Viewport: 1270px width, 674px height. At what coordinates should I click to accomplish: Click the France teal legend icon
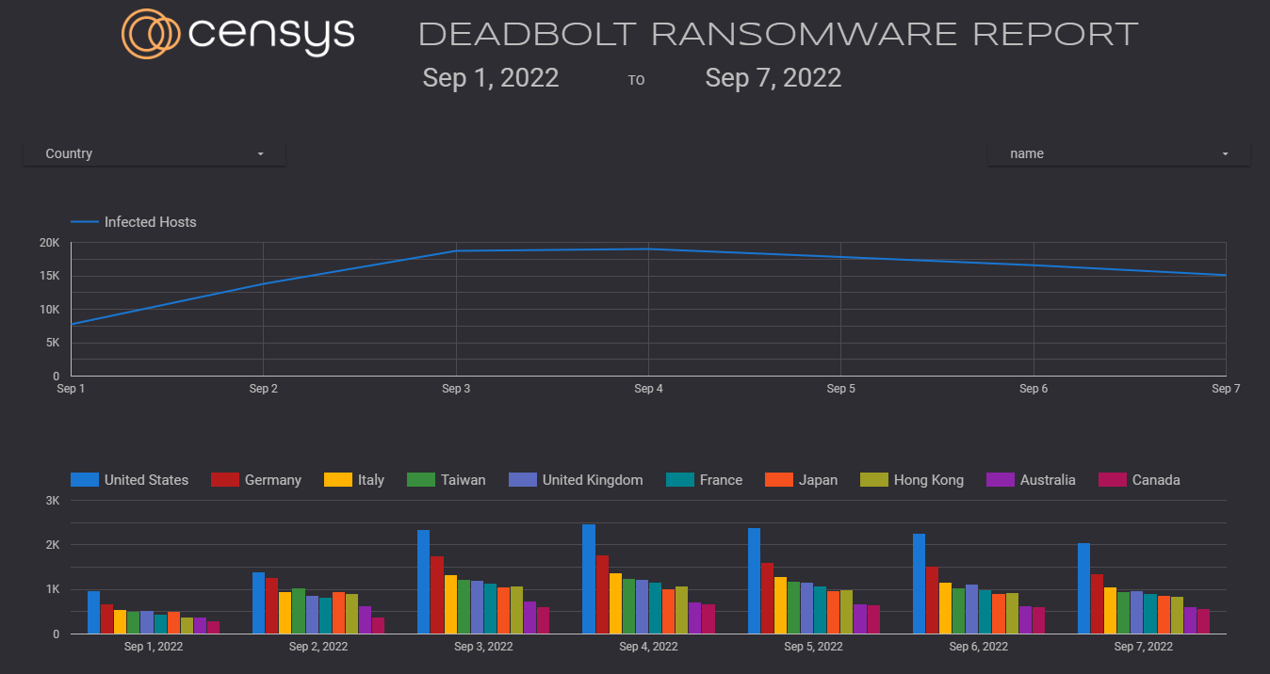point(679,480)
